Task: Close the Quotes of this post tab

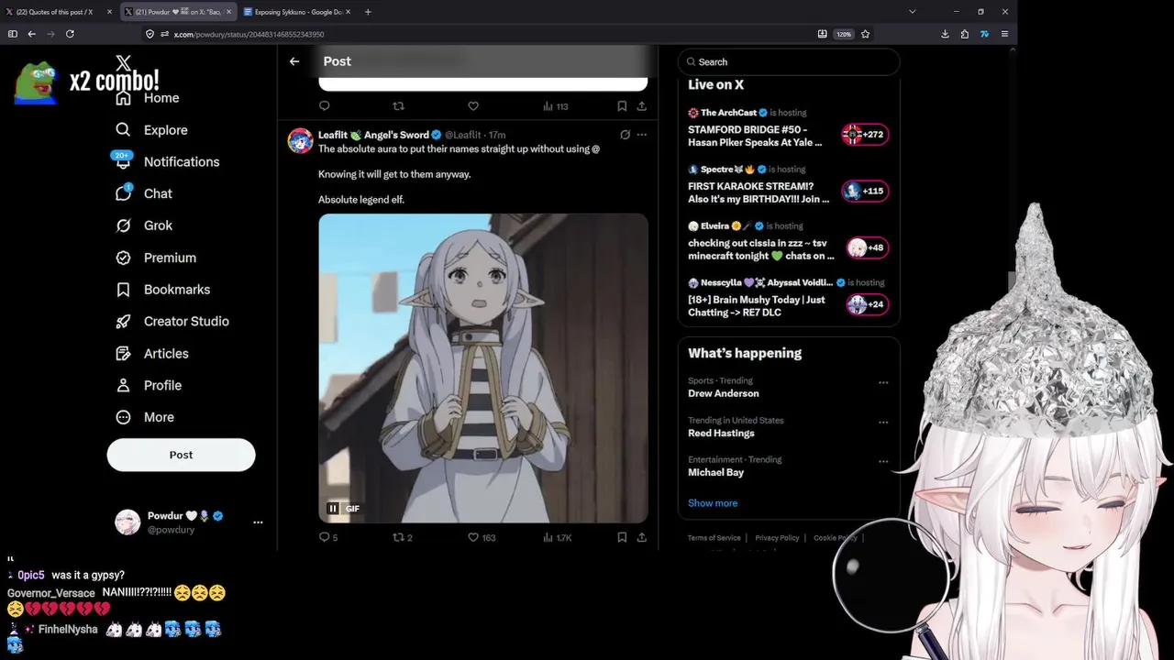Action: click(109, 12)
